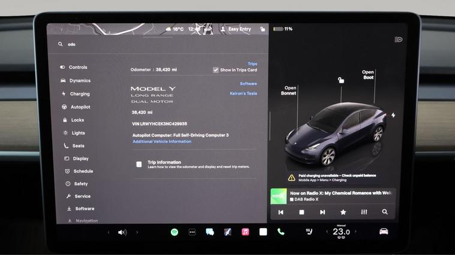Image resolution: width=455 pixels, height=255 pixels.
Task: Search media with the magnifier icon
Action: (x=385, y=212)
